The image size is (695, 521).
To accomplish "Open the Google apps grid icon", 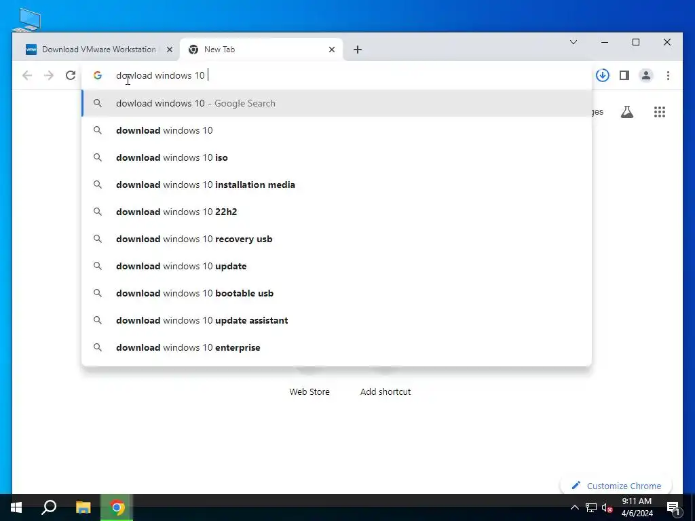I will pos(660,112).
